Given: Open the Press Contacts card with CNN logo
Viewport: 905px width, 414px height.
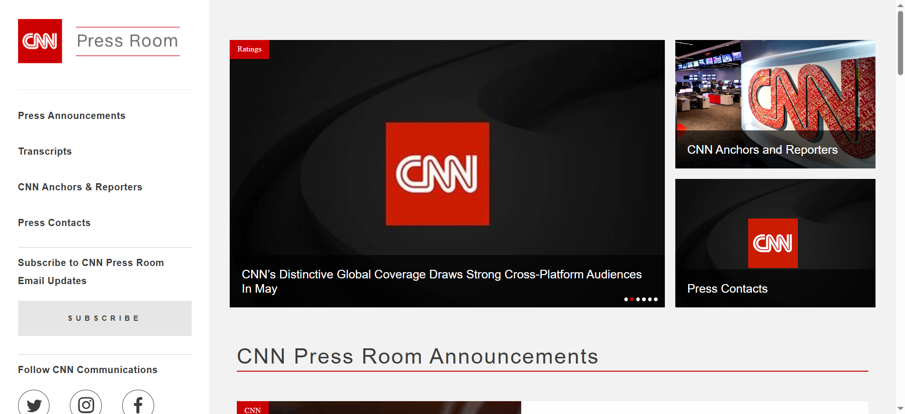Looking at the screenshot, I should point(775,243).
